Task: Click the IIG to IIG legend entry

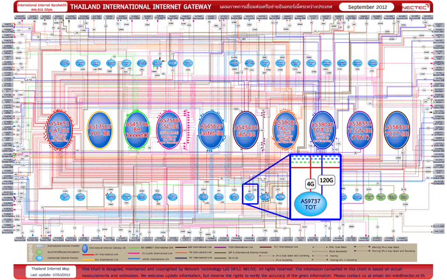Action: [x=226, y=258]
